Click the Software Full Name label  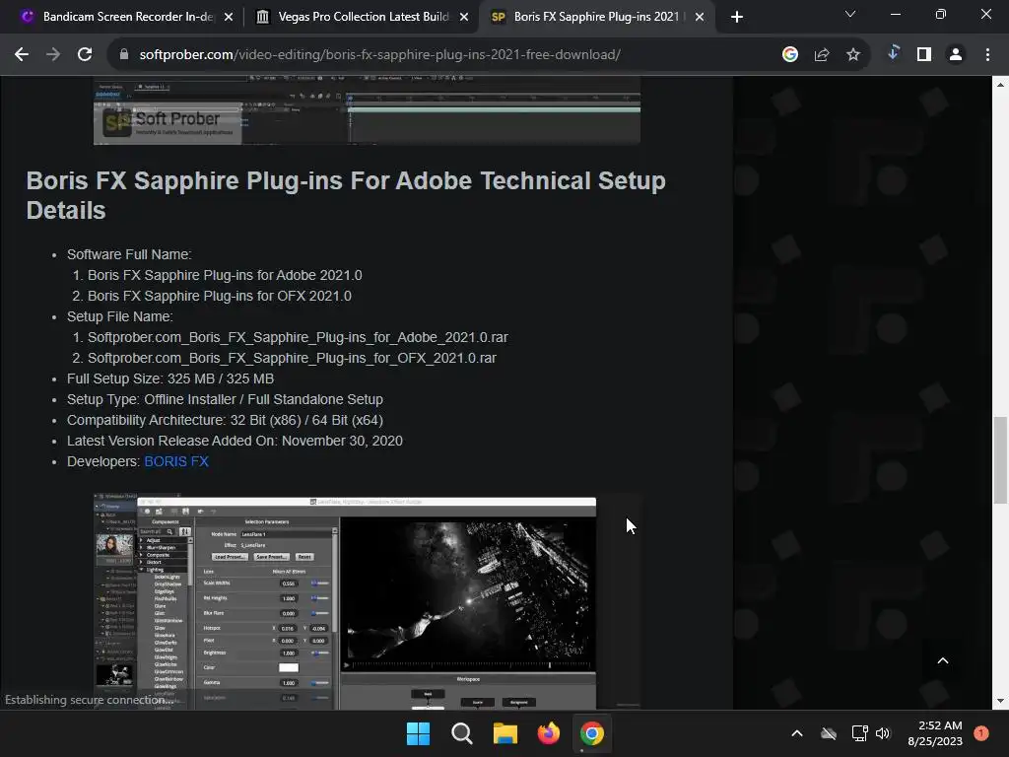pos(129,254)
